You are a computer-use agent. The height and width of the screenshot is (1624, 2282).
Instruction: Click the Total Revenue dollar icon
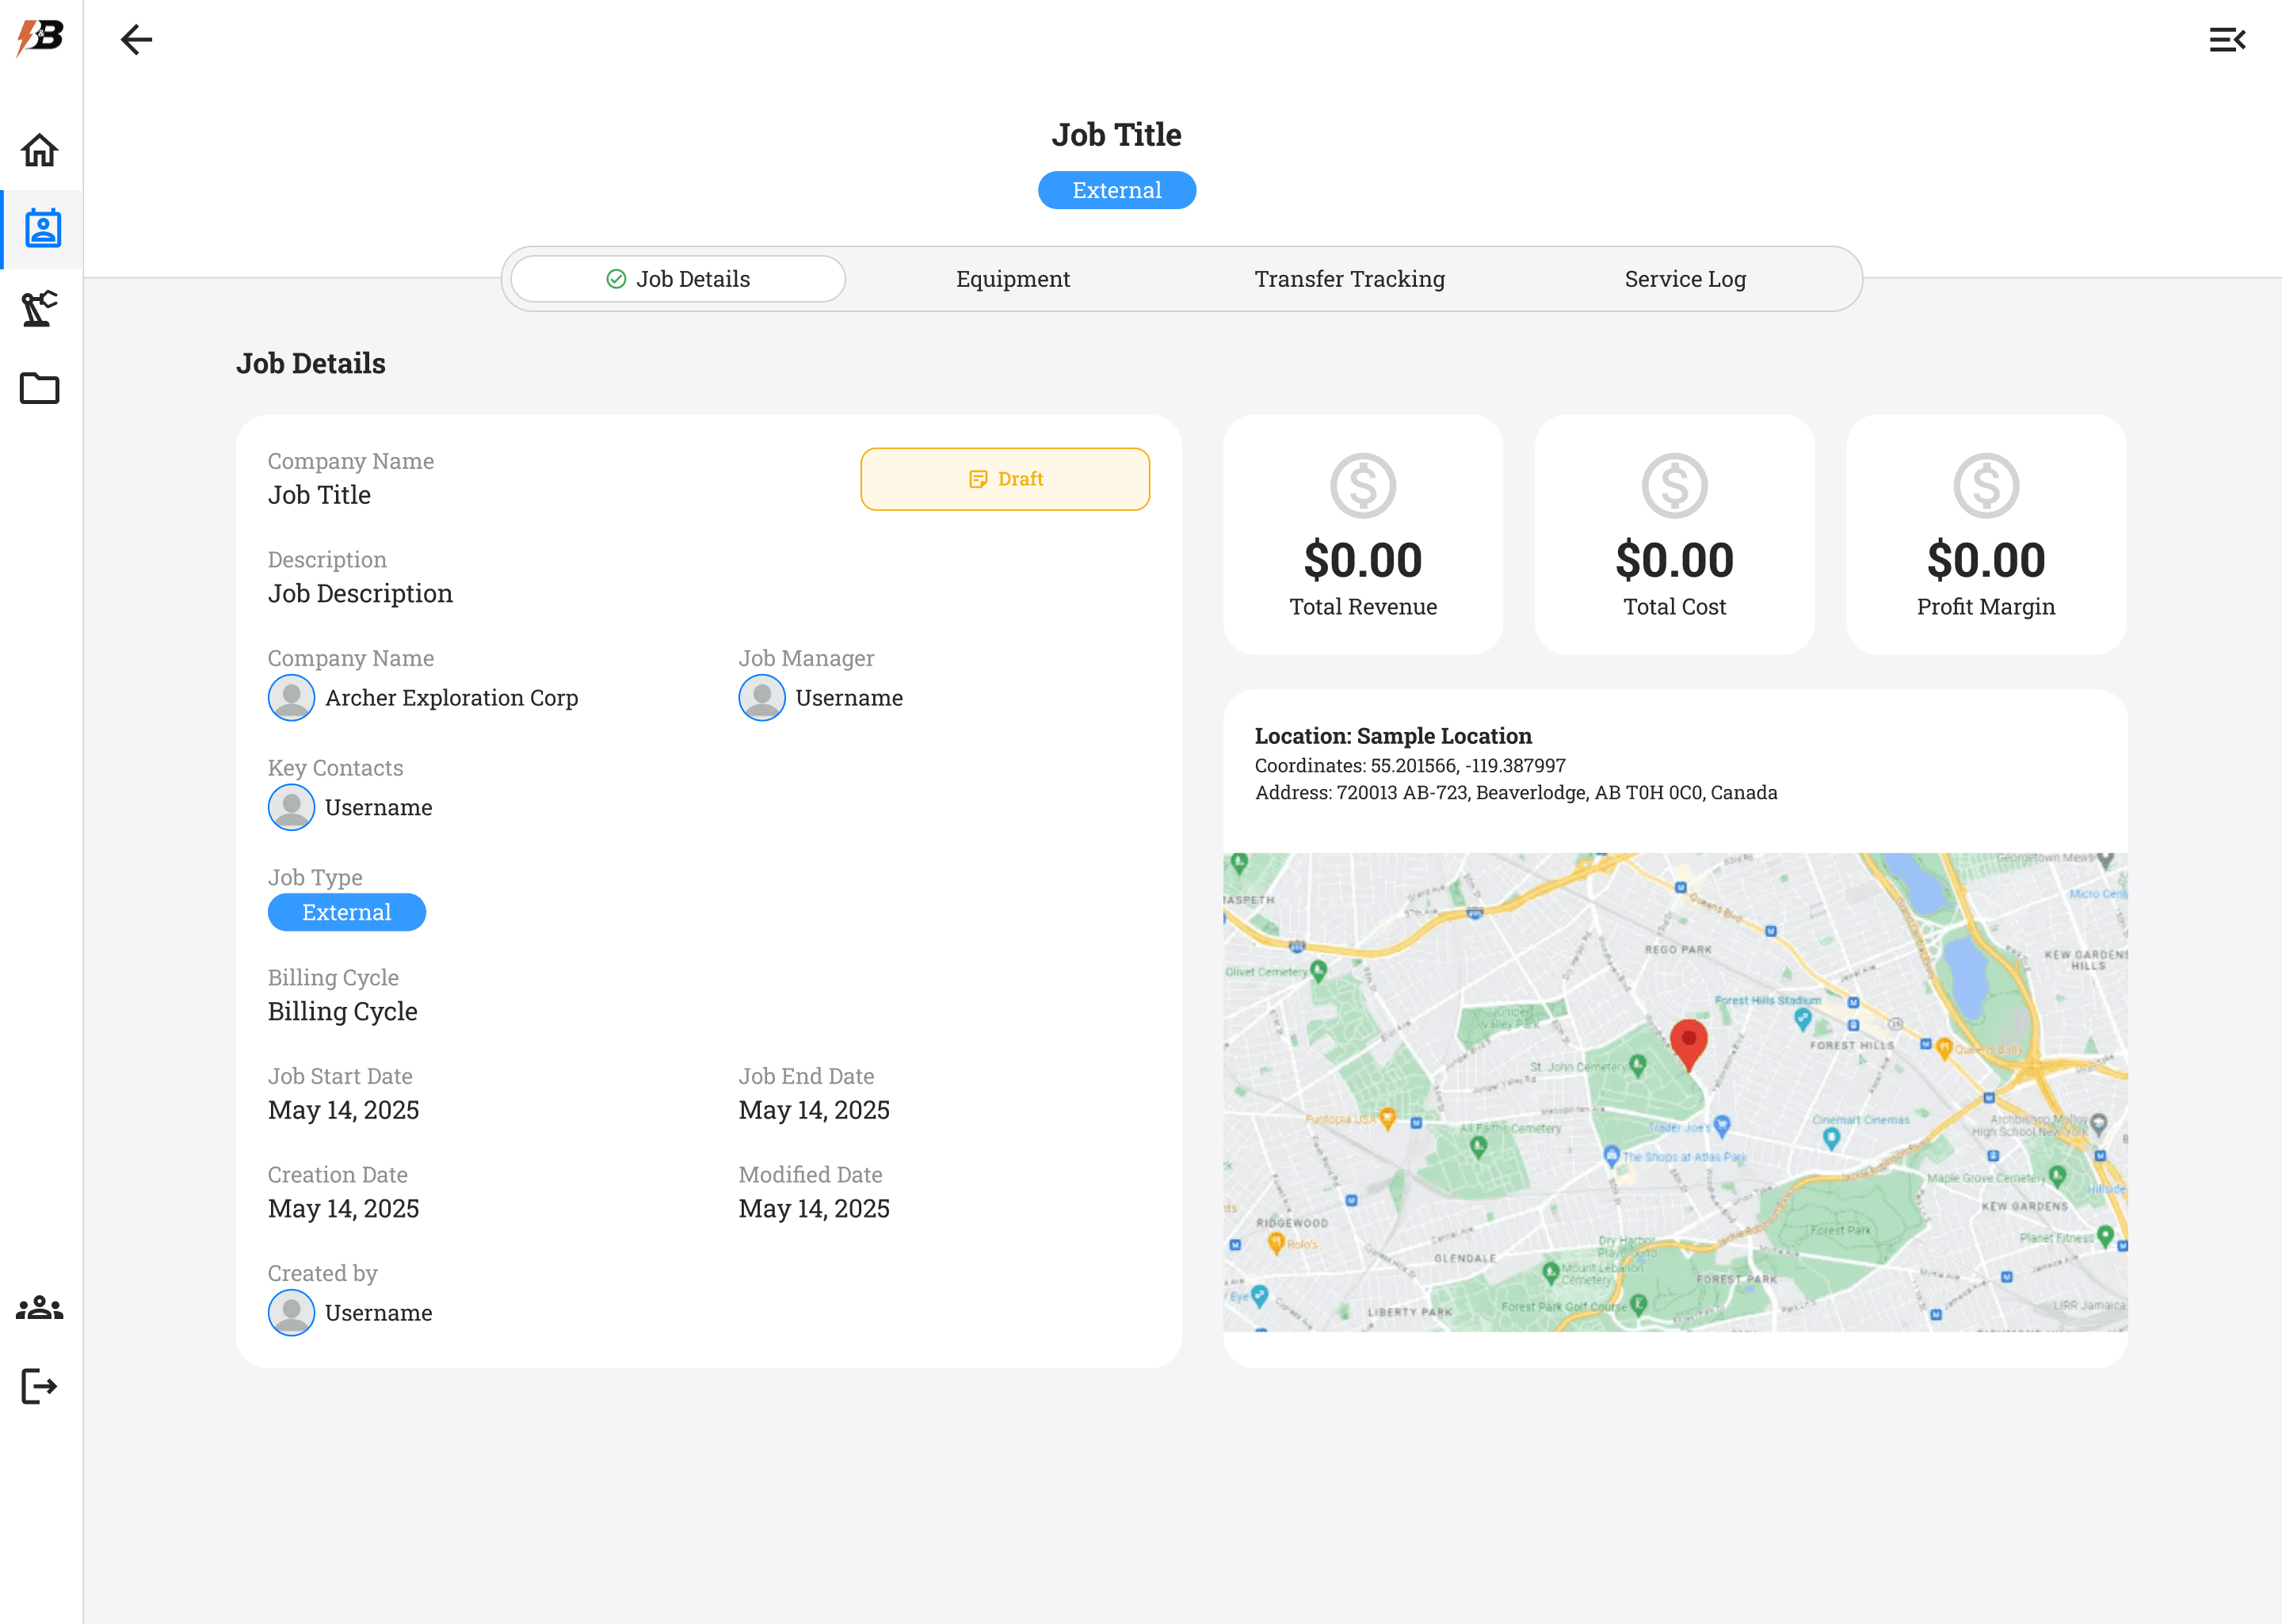(x=1362, y=486)
